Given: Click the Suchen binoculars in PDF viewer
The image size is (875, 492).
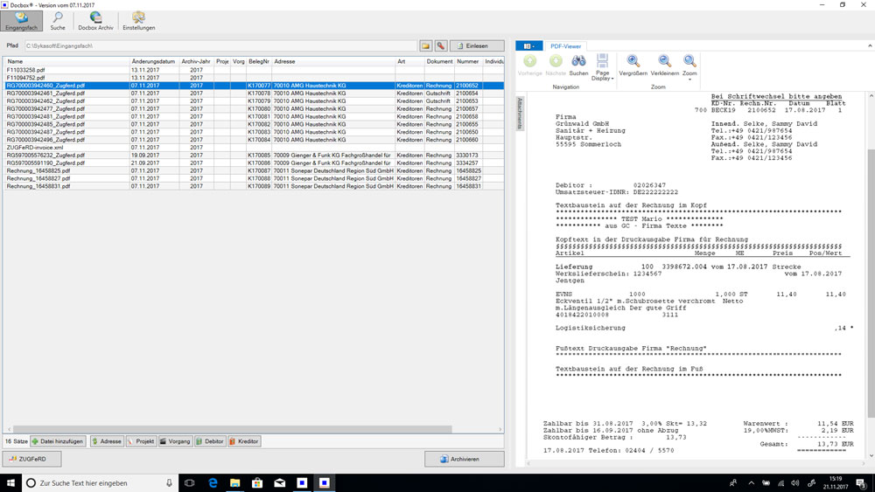Looking at the screenshot, I should pyautogui.click(x=578, y=65).
